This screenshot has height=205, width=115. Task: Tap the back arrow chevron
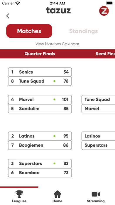8,16
